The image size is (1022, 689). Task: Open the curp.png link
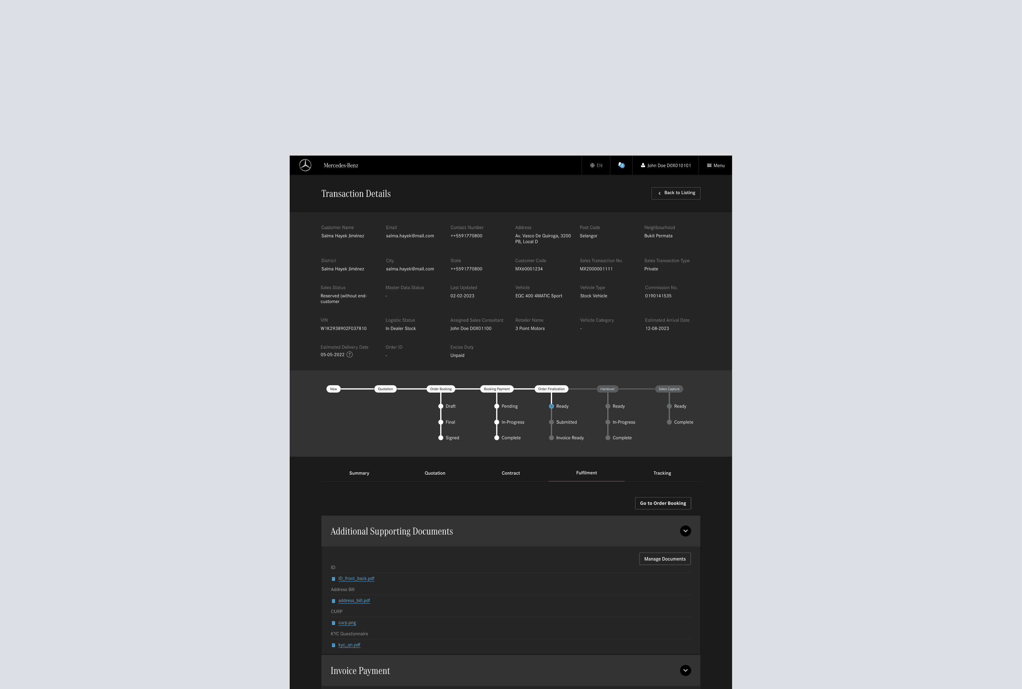pos(347,623)
